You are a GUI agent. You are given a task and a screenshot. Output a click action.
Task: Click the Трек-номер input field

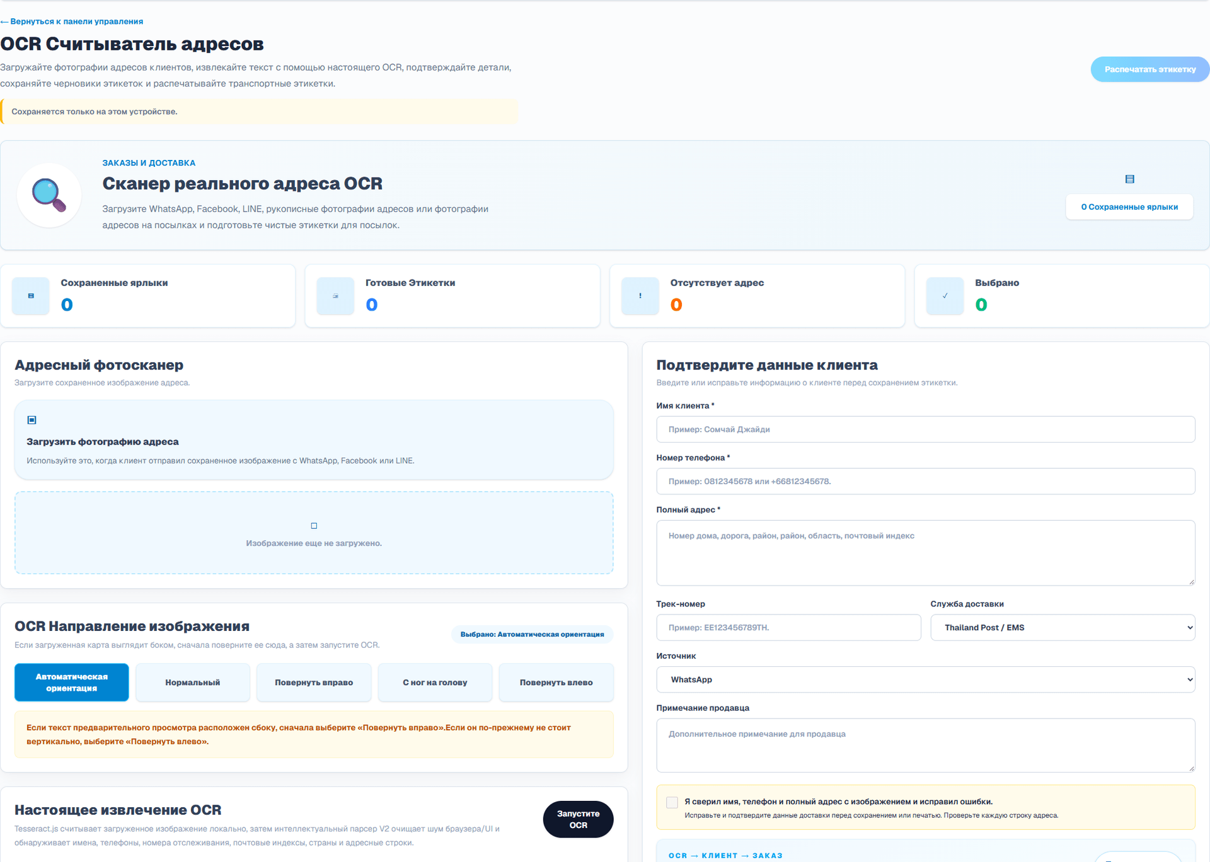point(788,628)
